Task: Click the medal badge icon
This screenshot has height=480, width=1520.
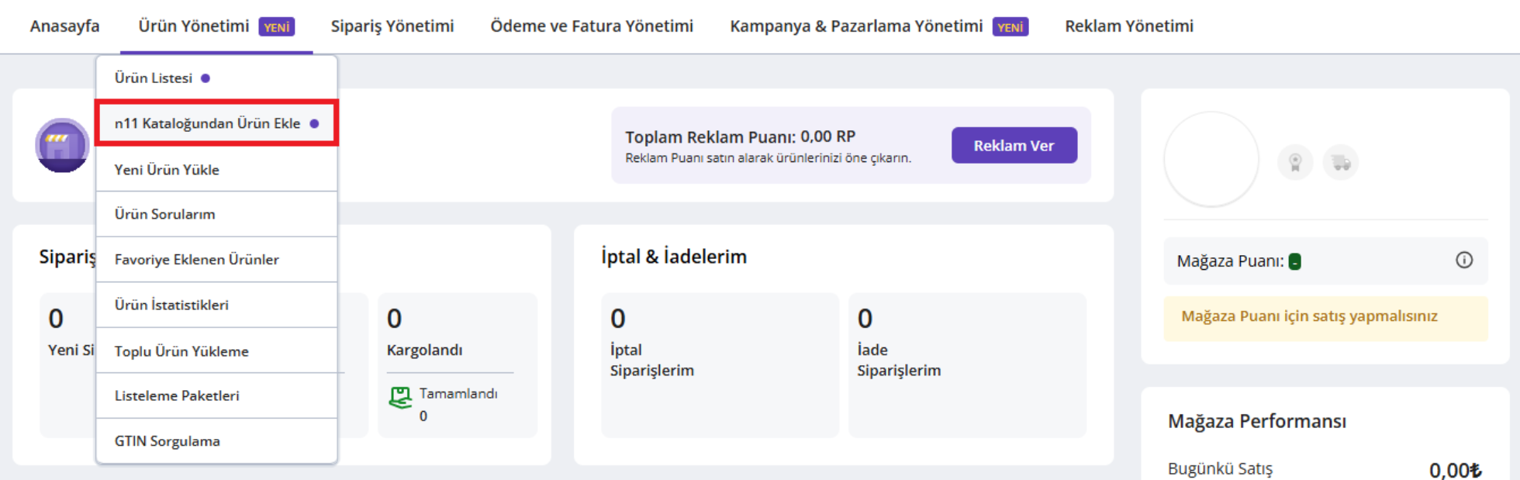Action: tap(1294, 163)
